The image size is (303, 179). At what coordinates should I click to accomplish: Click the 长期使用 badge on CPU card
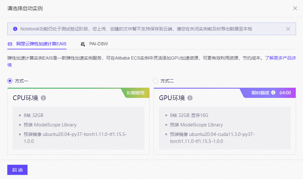[136, 93]
